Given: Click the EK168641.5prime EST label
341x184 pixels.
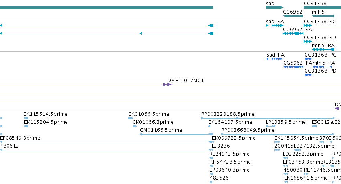Looking at the screenshot, I should coord(306,178).
